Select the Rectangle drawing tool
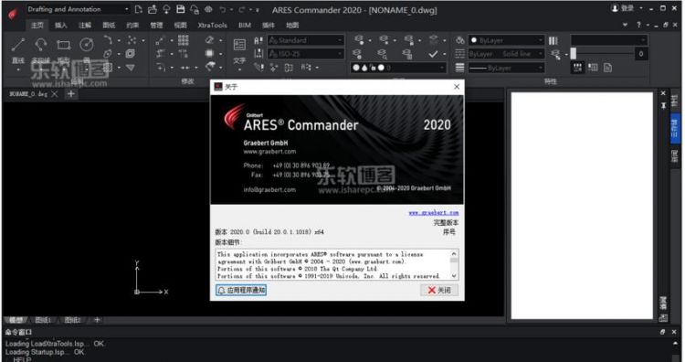 pyautogui.click(x=63, y=45)
